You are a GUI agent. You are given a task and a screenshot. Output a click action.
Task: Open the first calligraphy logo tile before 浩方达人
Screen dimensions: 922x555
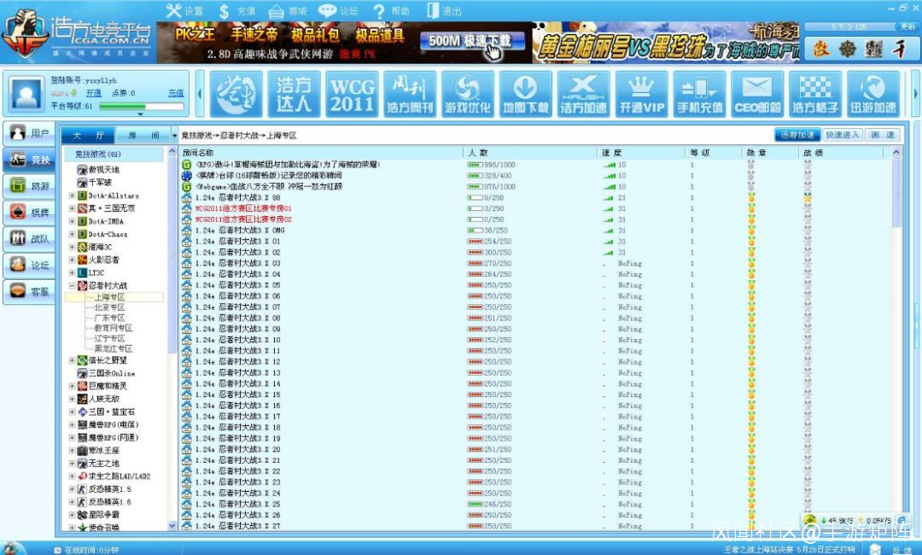(x=236, y=94)
